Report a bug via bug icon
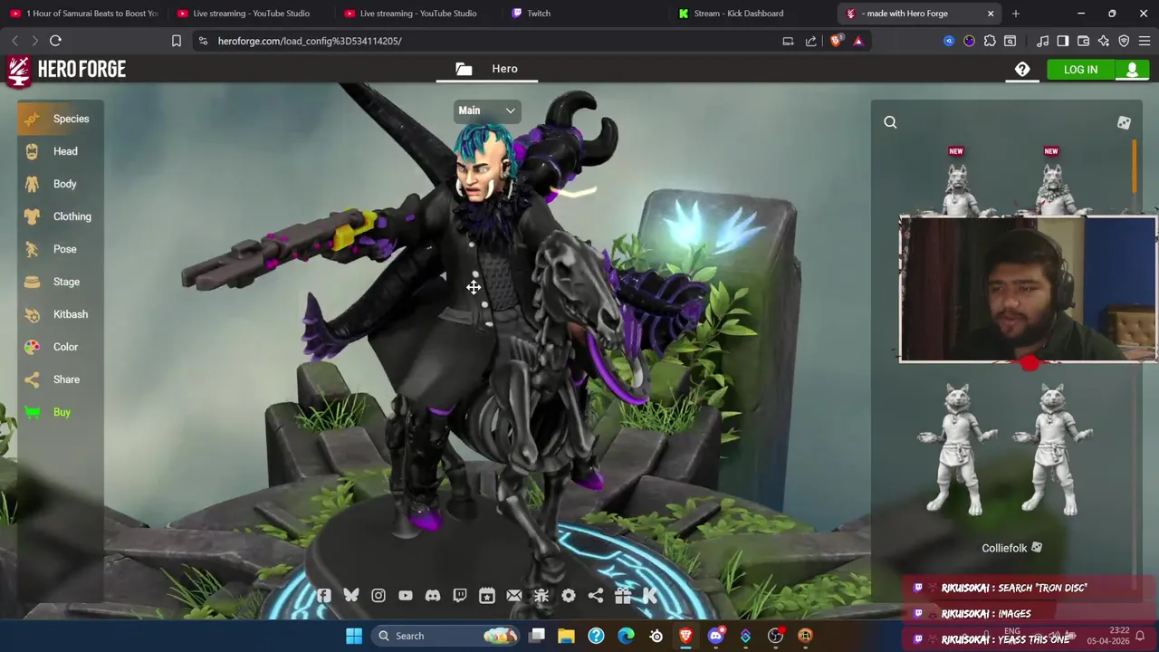The width and height of the screenshot is (1159, 652). click(541, 595)
